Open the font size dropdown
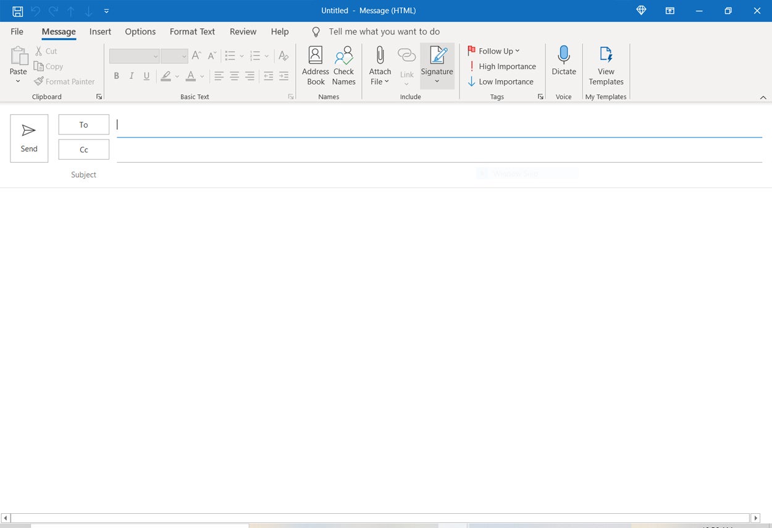772x528 pixels. click(x=174, y=56)
